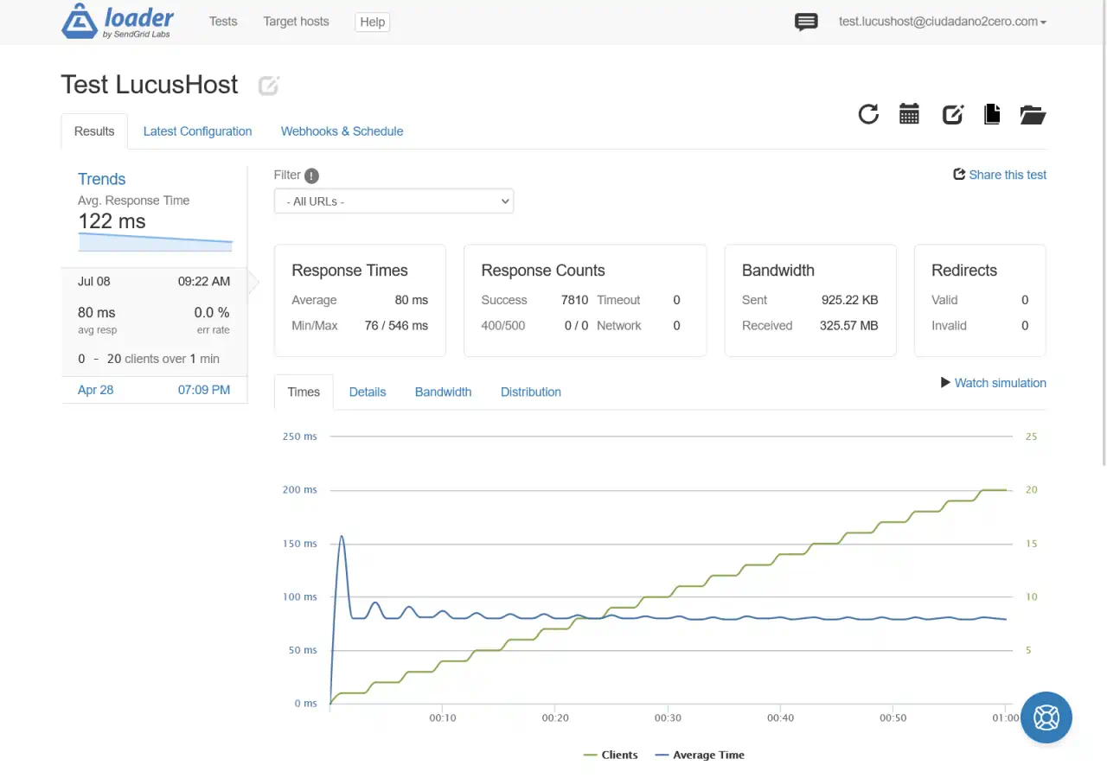Select the Apr 28 test run
Screen dimensions: 1107x778
[x=154, y=390]
